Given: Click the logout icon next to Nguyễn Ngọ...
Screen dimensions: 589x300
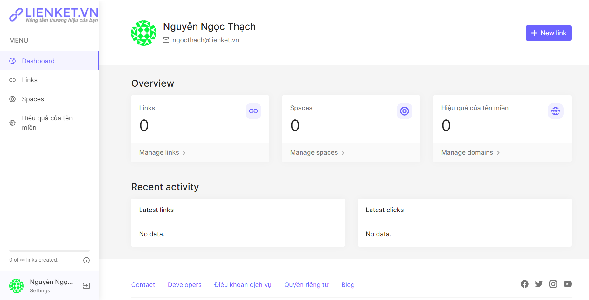Looking at the screenshot, I should pos(86,285).
